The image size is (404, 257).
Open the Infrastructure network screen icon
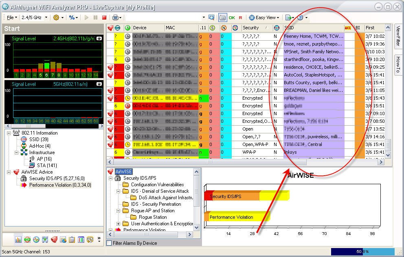45,240
